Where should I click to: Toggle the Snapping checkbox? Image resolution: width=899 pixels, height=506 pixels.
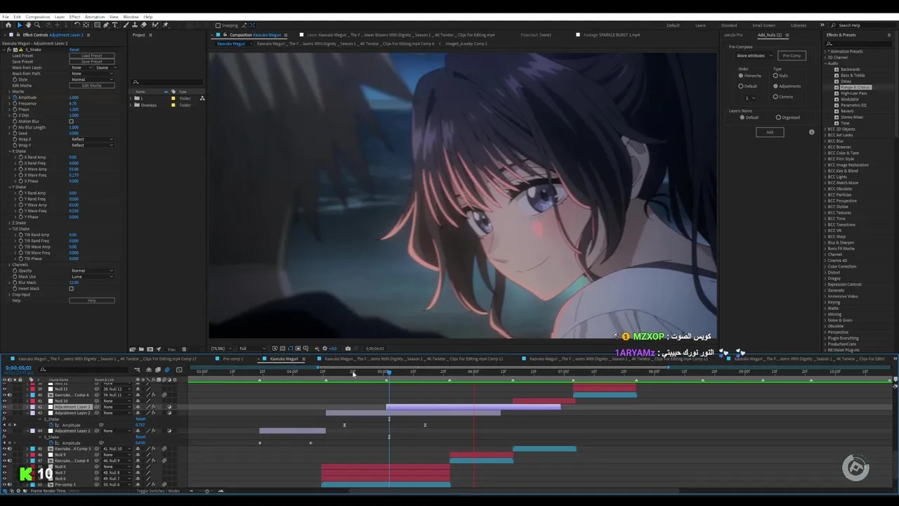[x=218, y=25]
